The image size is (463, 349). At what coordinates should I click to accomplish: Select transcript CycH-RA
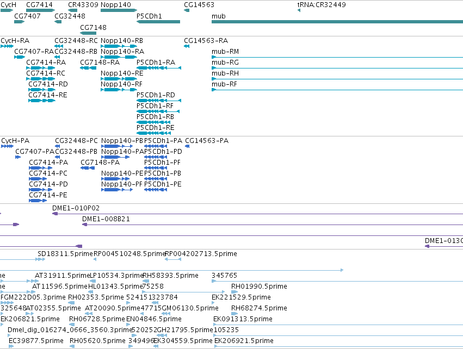coord(15,41)
